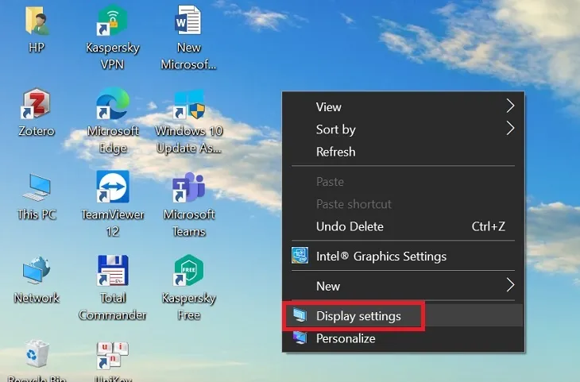
Task: Select the Network desktop icon
Action: click(37, 271)
